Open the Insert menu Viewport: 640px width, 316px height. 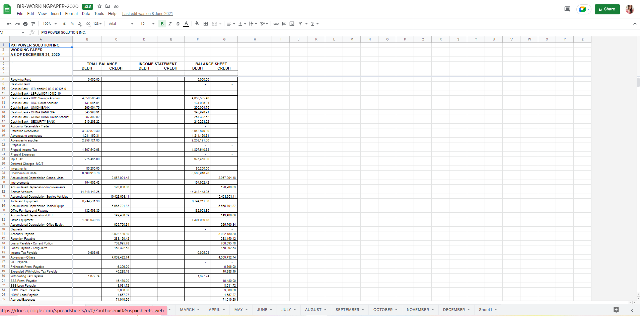point(56,14)
